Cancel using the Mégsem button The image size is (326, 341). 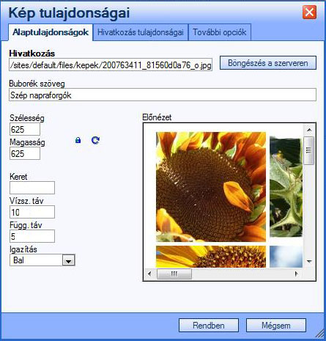(276, 326)
